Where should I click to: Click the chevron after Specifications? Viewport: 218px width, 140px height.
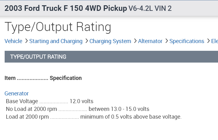(x=208, y=41)
